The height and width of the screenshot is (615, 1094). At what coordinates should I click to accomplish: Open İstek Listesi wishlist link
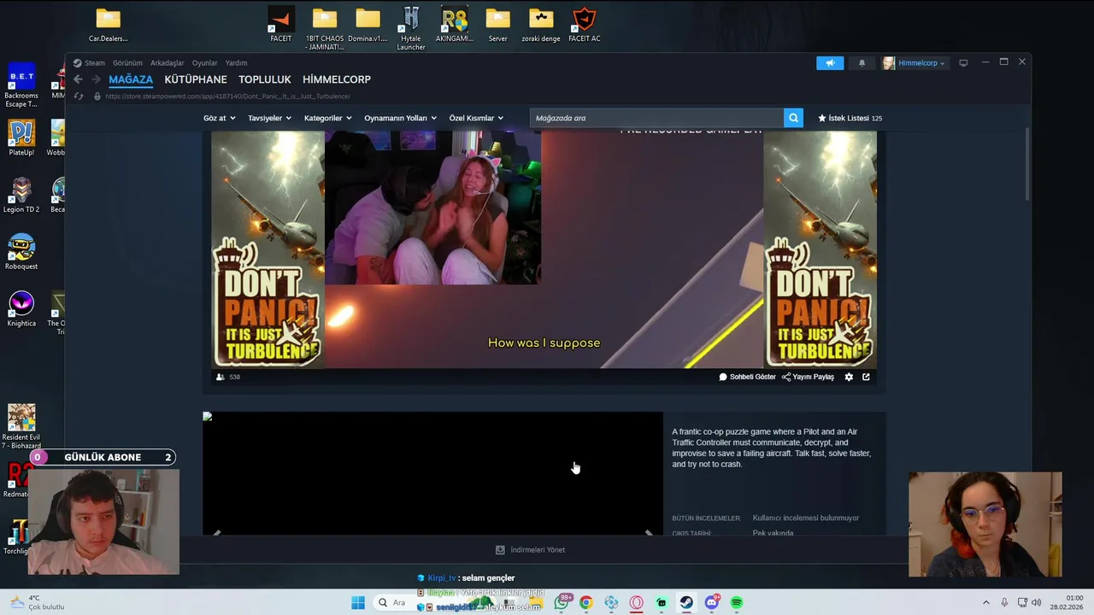click(x=850, y=118)
